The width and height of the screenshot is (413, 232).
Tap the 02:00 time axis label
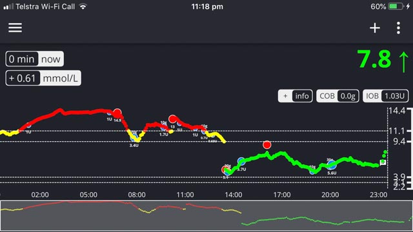tap(40, 195)
